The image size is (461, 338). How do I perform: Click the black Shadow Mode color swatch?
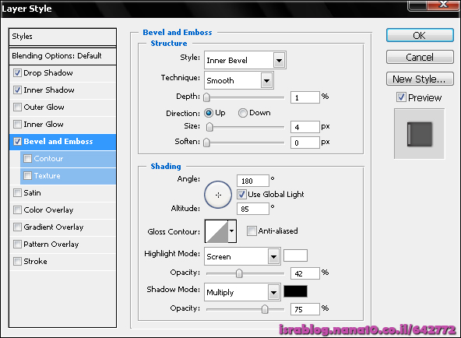(295, 291)
